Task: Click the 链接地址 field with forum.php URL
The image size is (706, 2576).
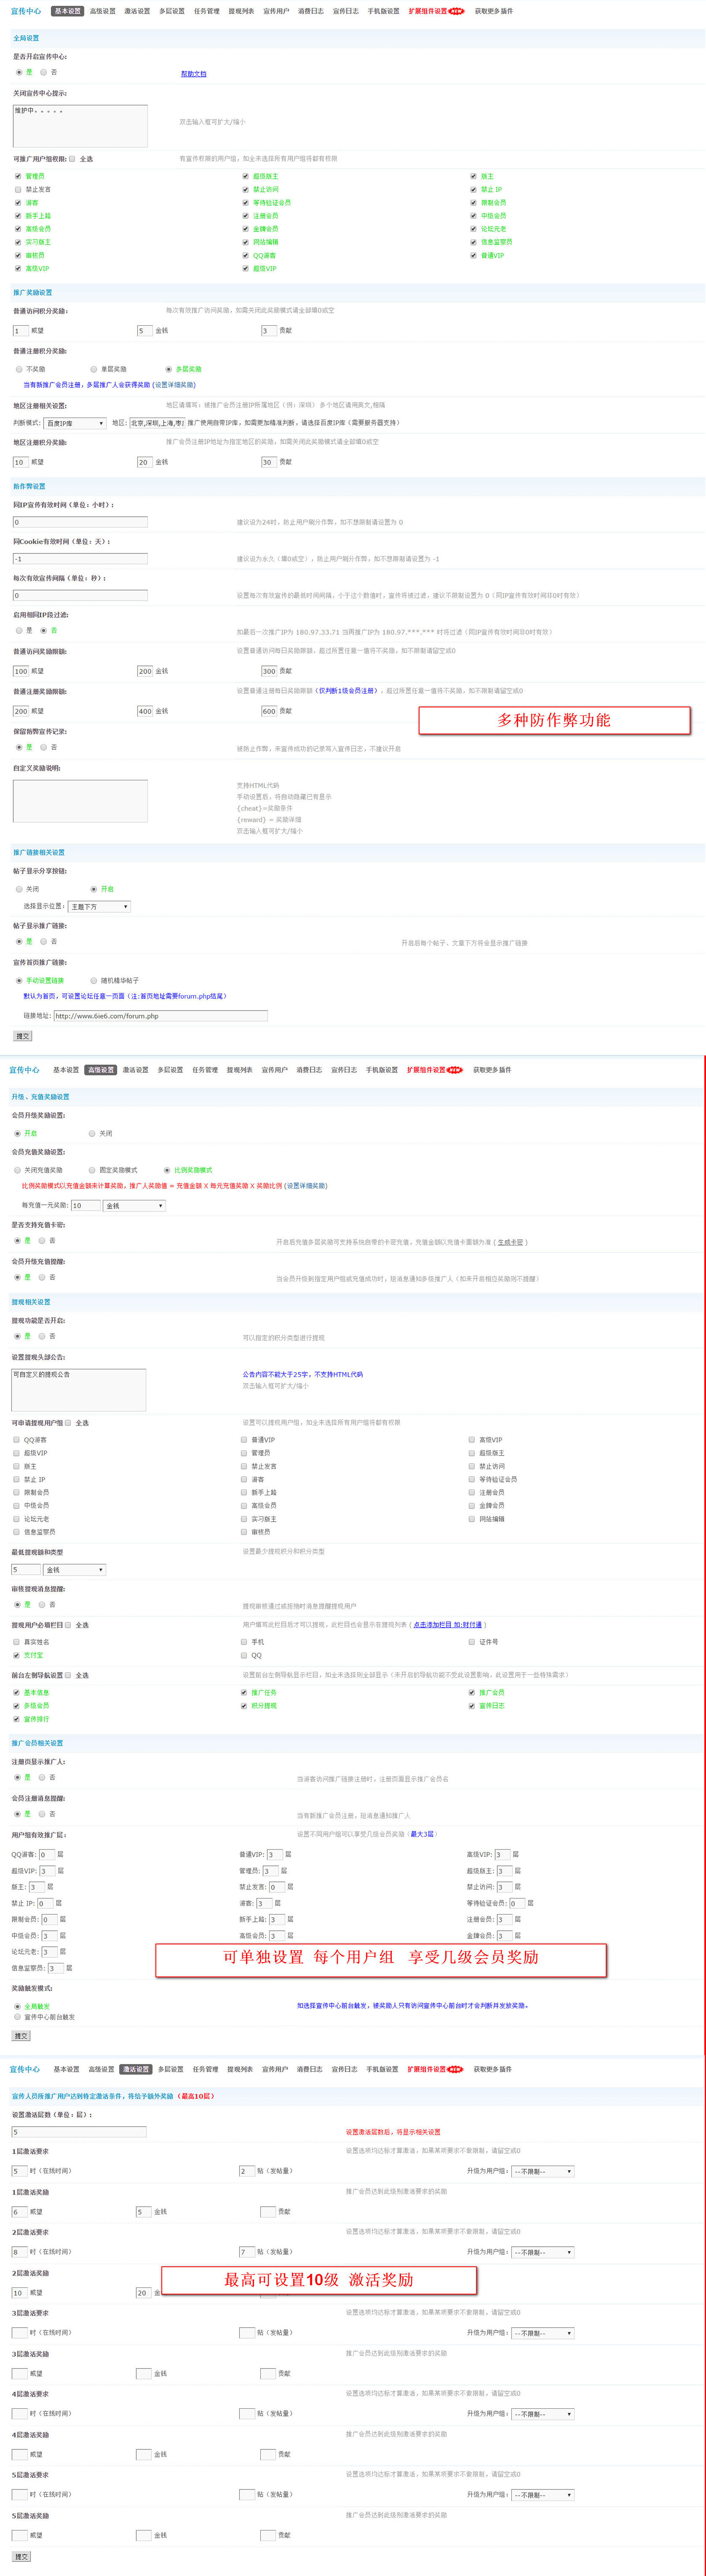Action: [x=160, y=1016]
